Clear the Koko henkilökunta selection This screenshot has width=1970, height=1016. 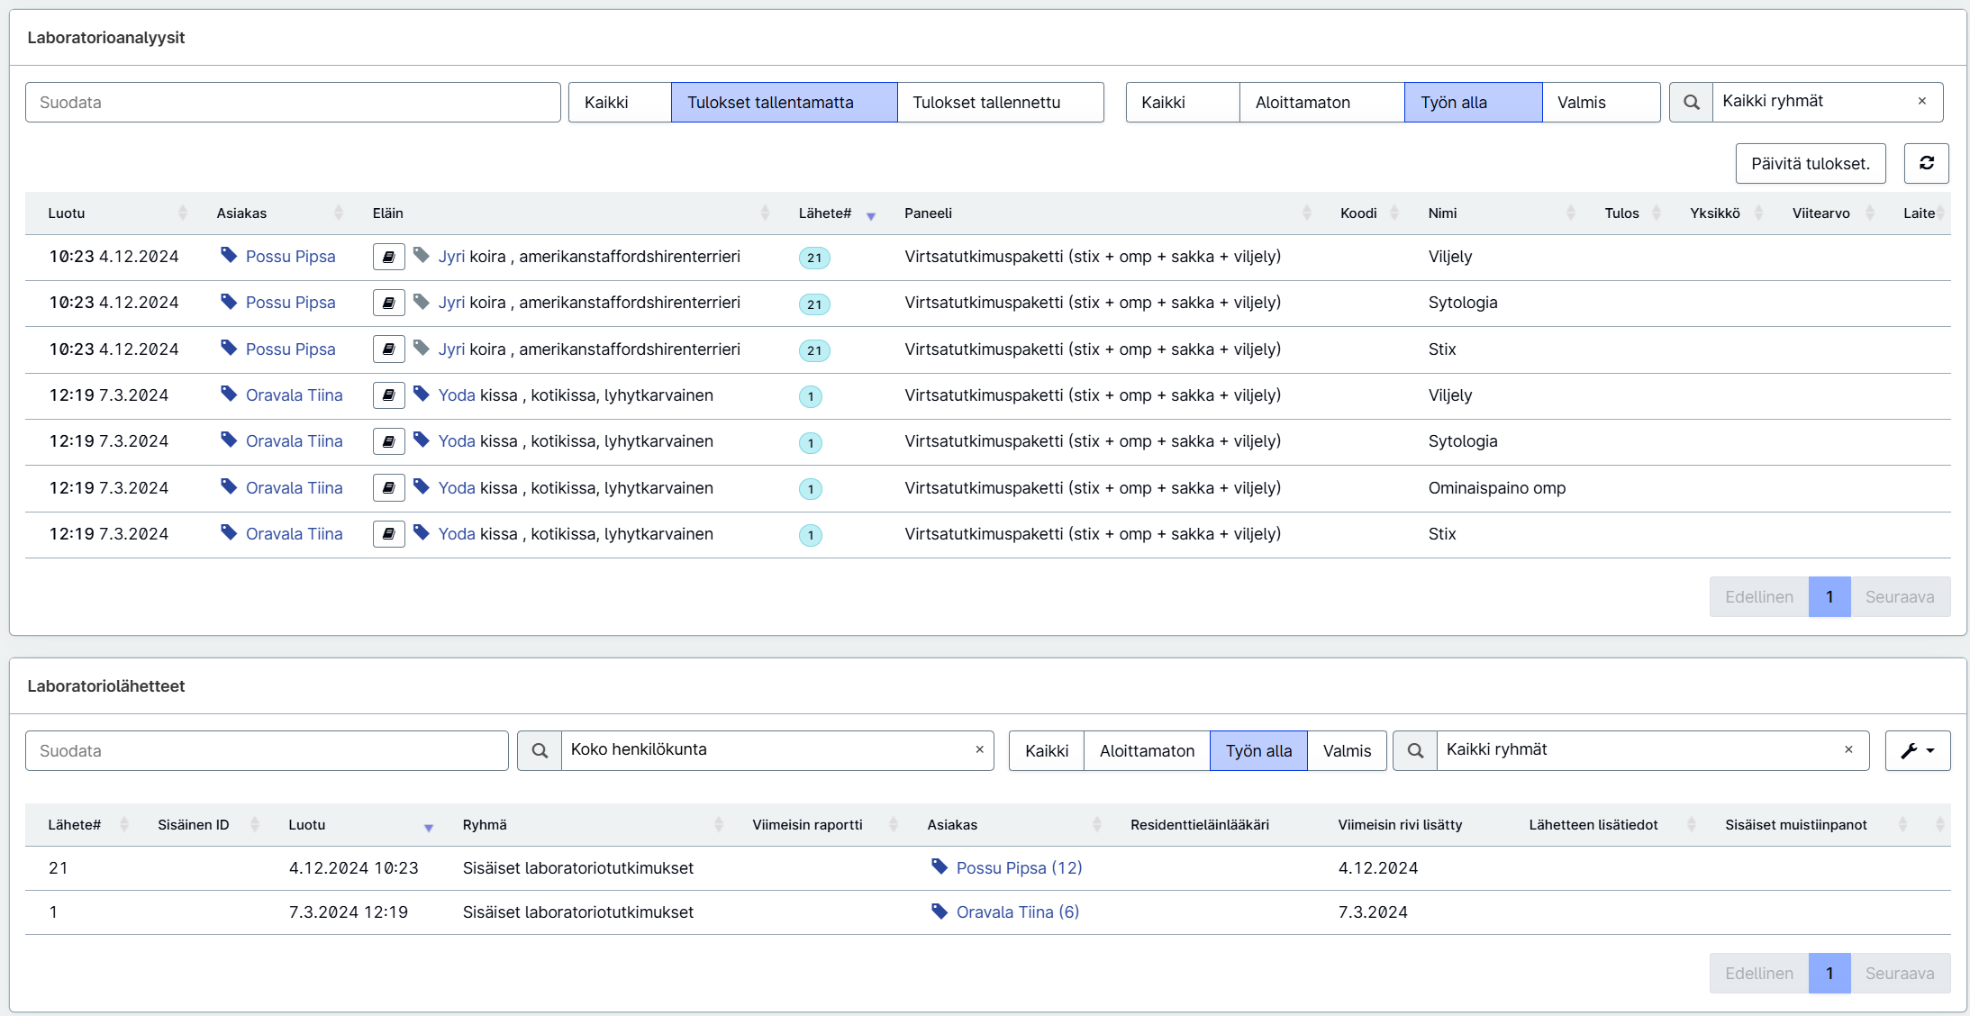pos(979,749)
